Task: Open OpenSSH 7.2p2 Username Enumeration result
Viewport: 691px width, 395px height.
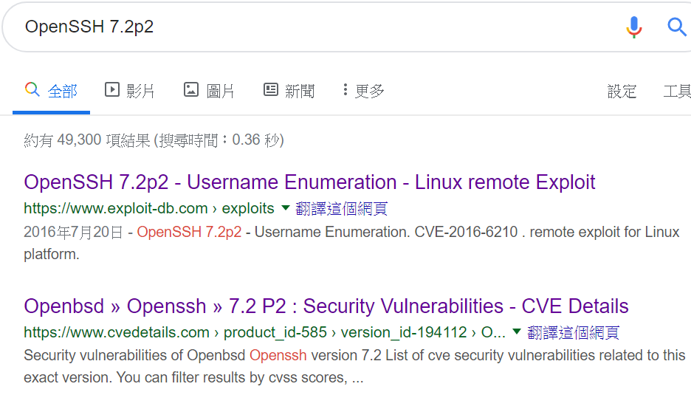Action: 309,182
